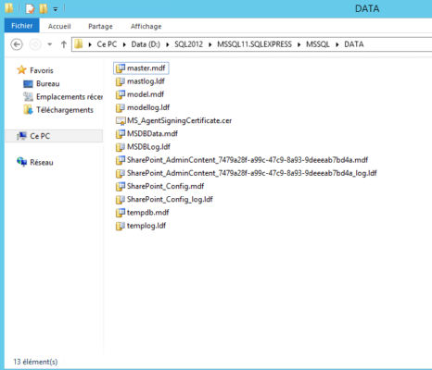Viewport: 432px width, 370px height.
Task: Click the Bureau desktop icon
Action: pyautogui.click(x=28, y=84)
